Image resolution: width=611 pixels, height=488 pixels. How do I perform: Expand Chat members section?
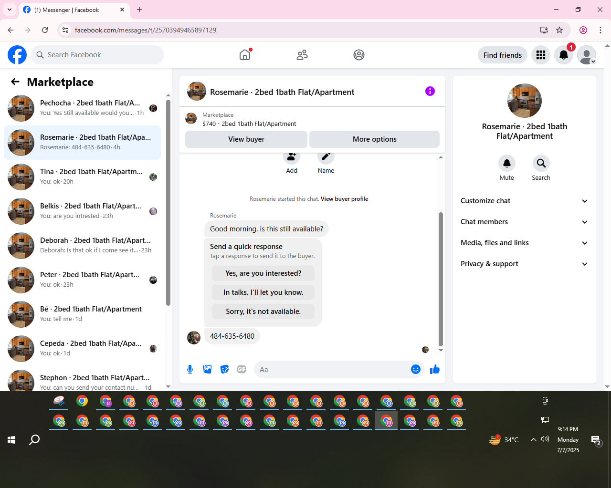[524, 222]
